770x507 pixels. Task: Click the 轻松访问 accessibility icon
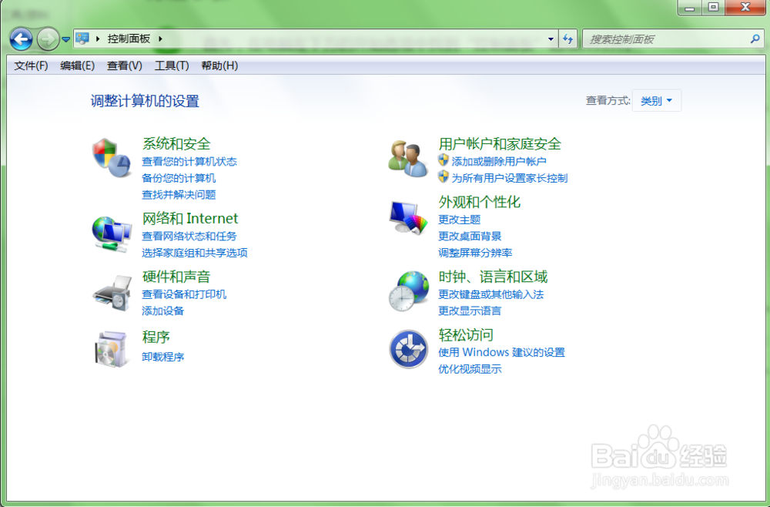(x=407, y=348)
